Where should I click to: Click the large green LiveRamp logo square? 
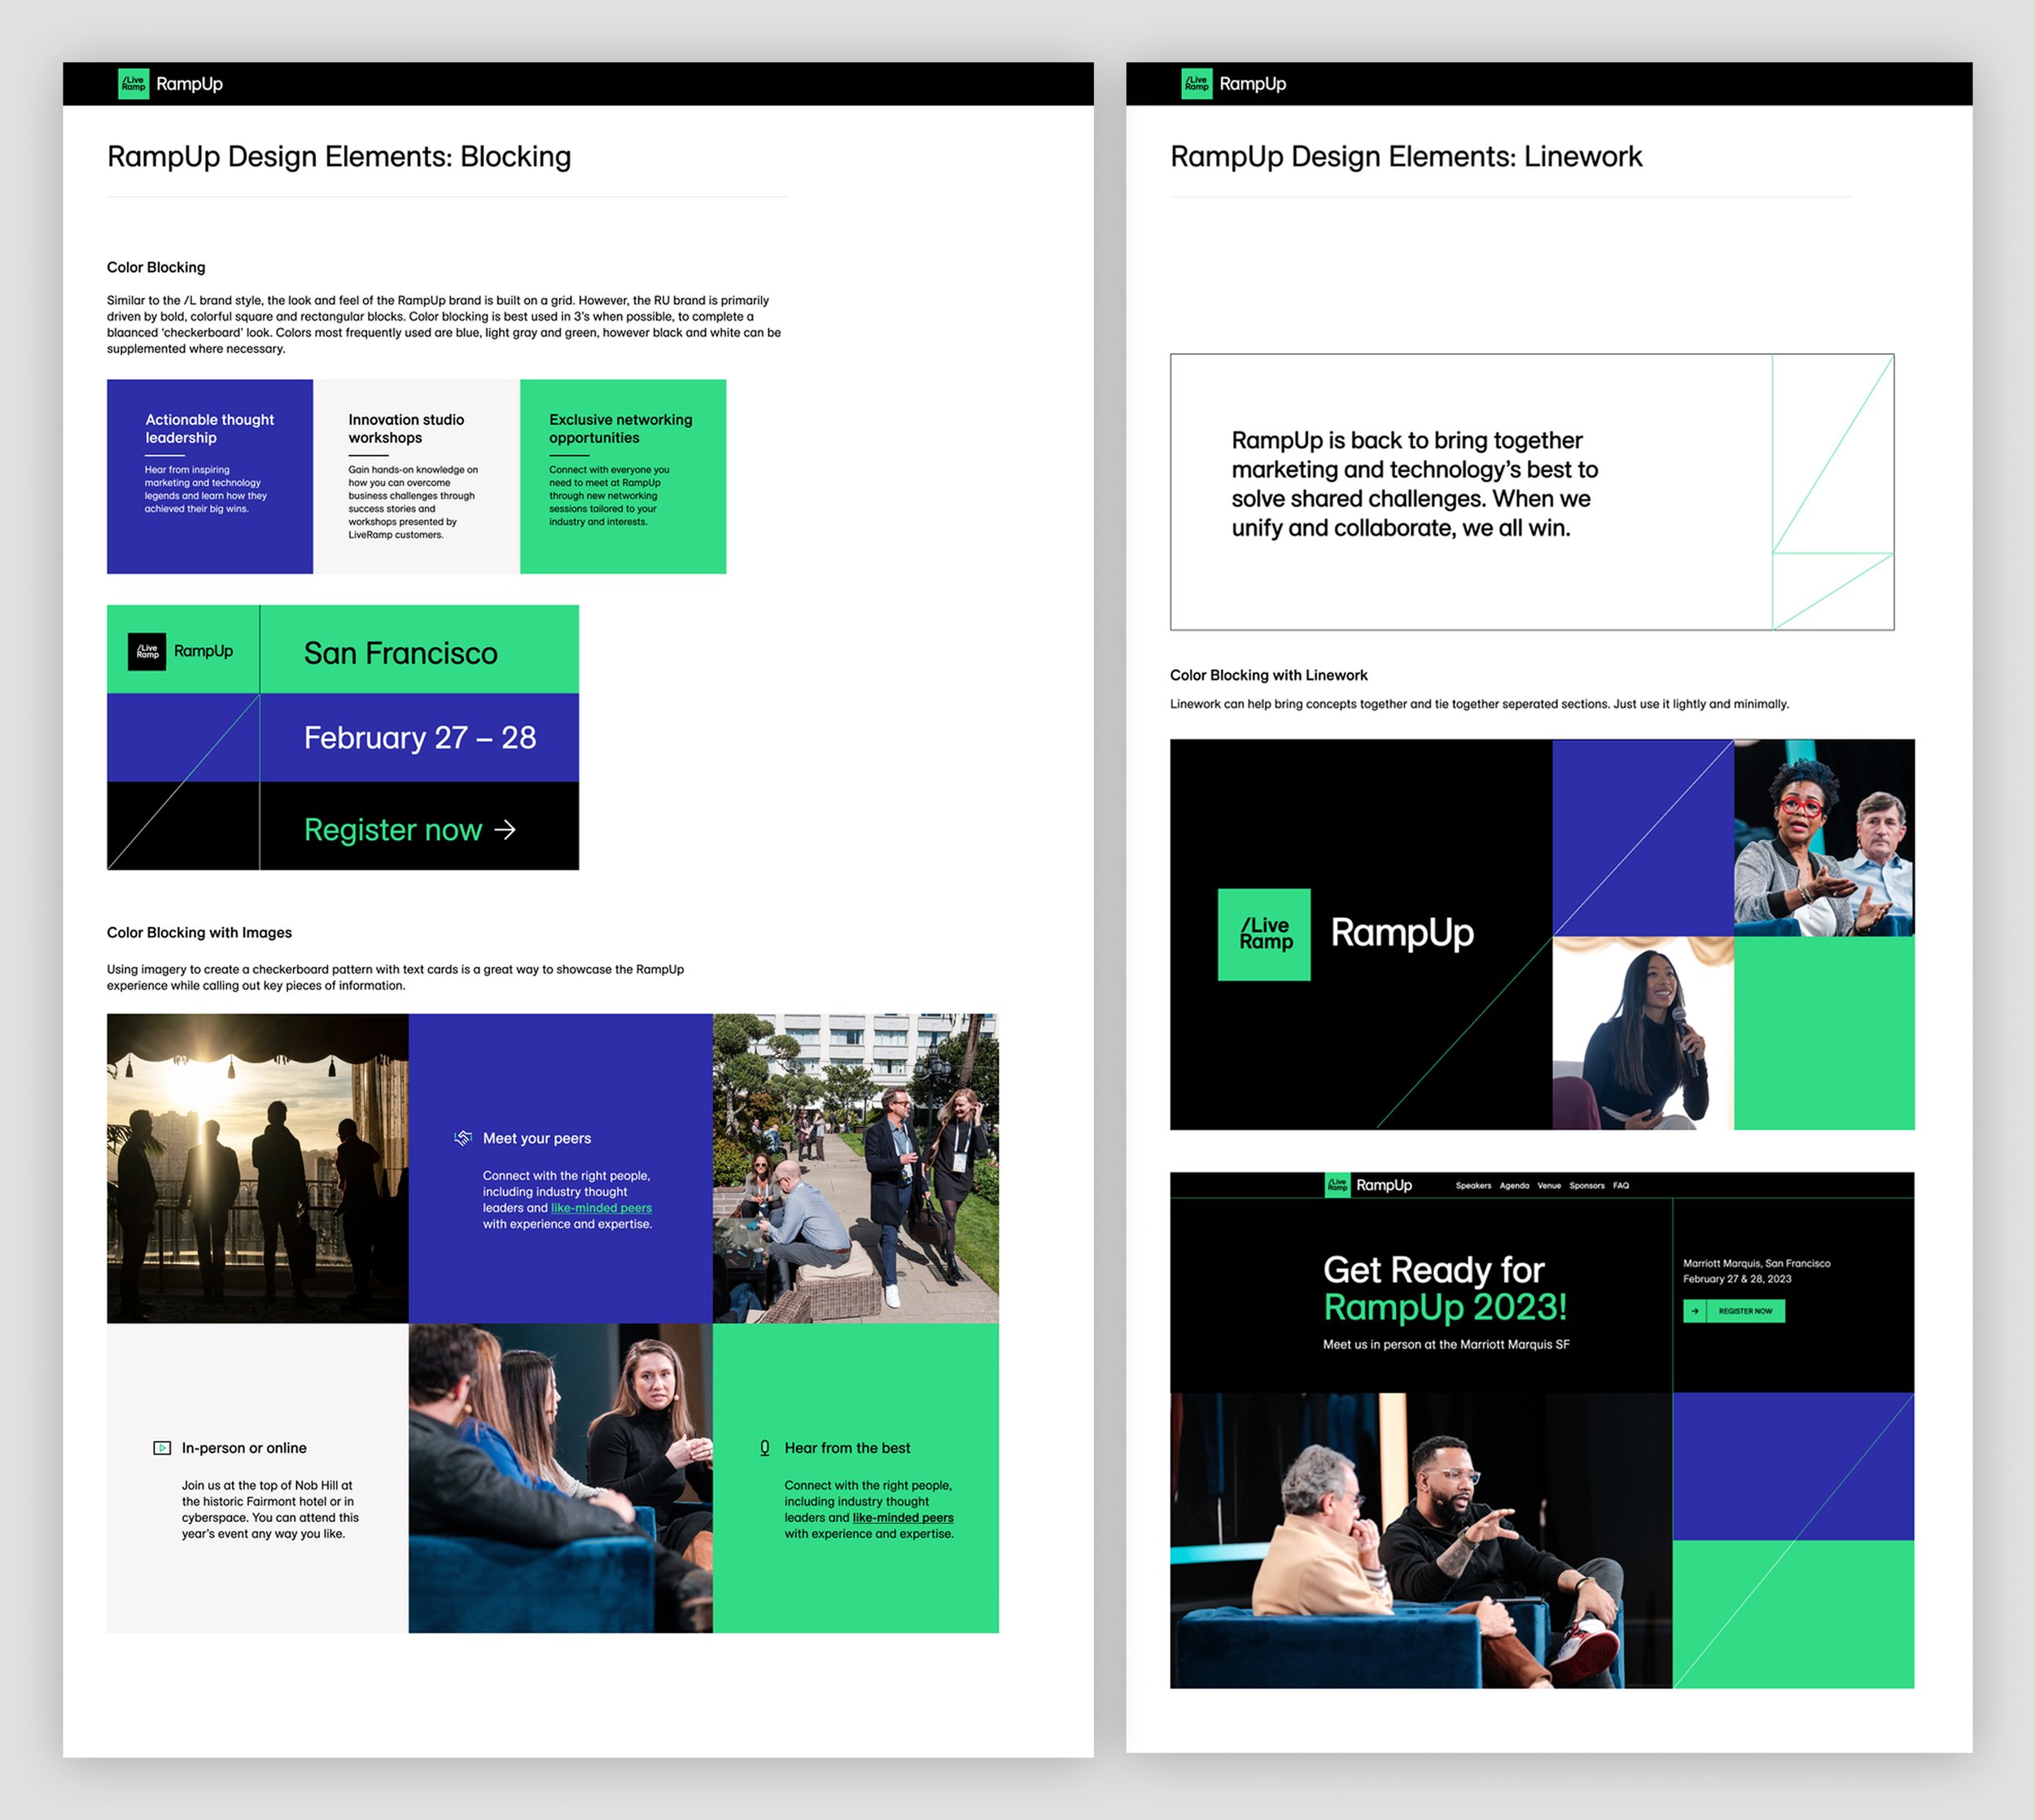(1264, 934)
